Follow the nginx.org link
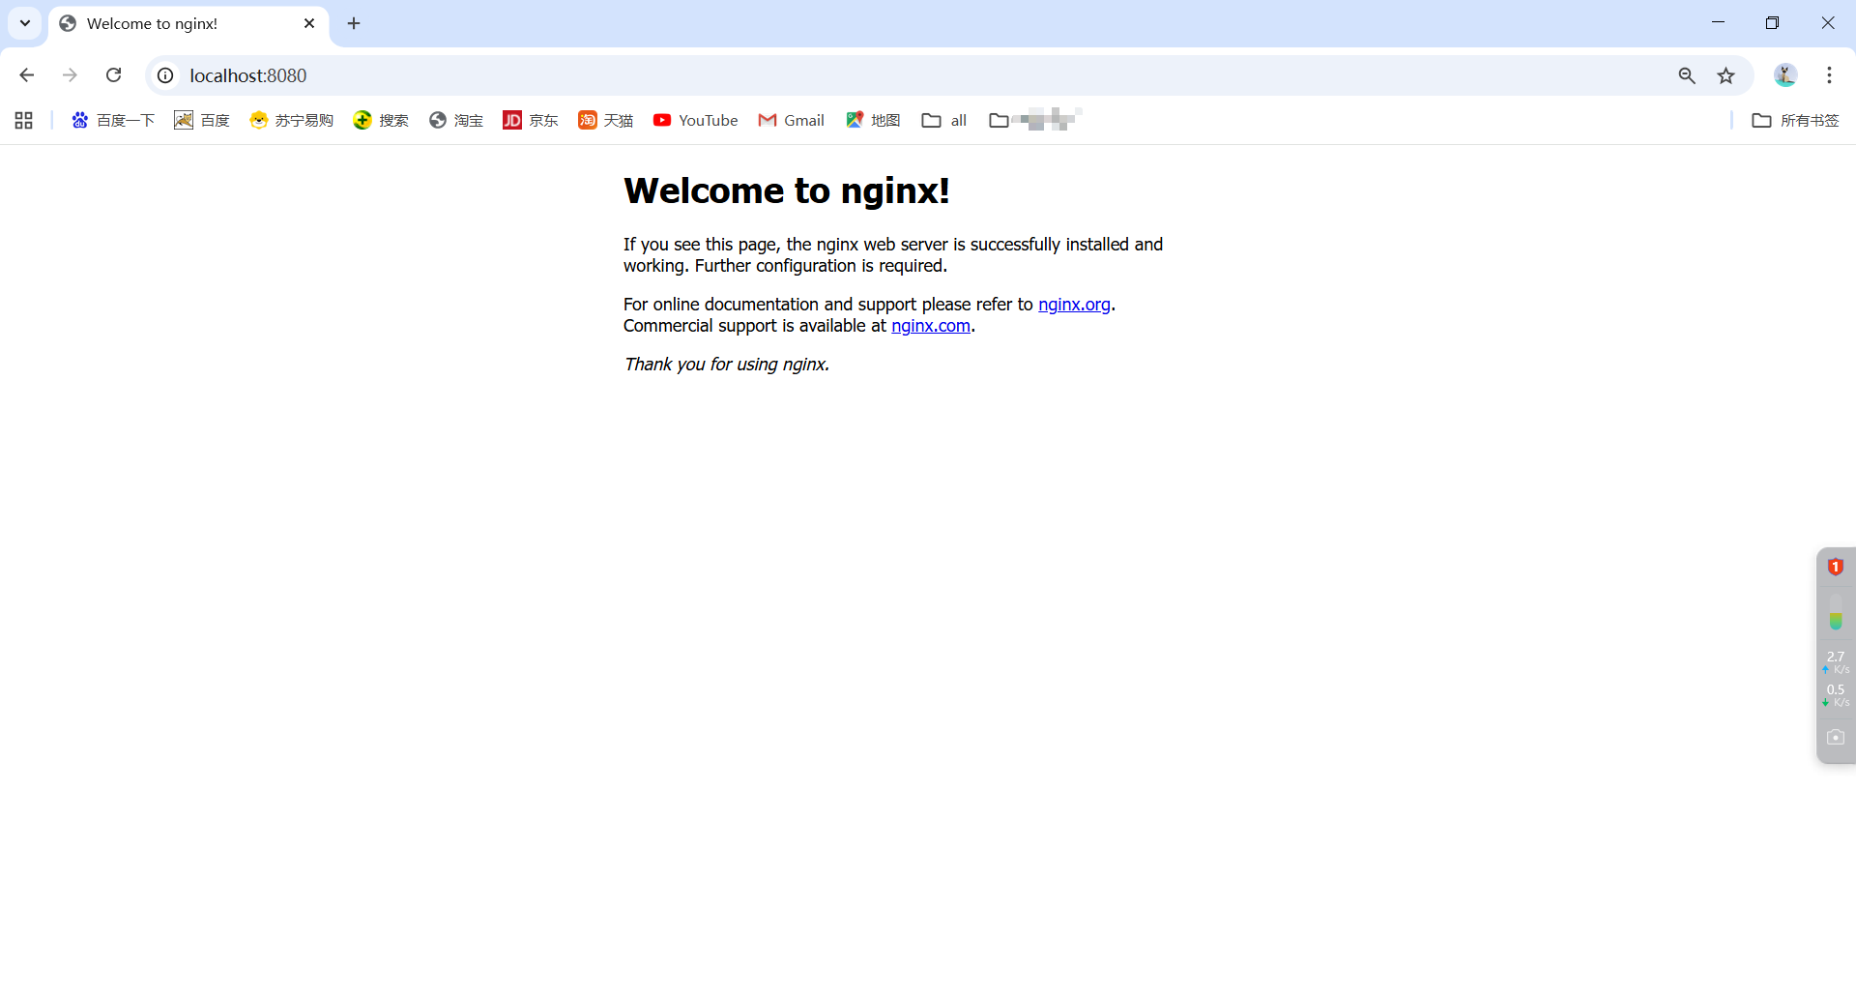The image size is (1856, 995). click(1074, 305)
